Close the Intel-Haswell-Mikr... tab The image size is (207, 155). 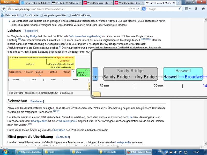[x=174, y=3]
